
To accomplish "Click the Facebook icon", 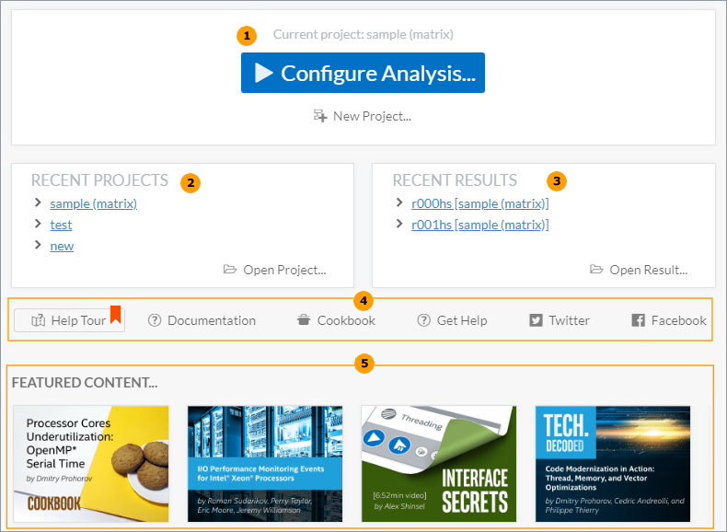I will coord(638,320).
